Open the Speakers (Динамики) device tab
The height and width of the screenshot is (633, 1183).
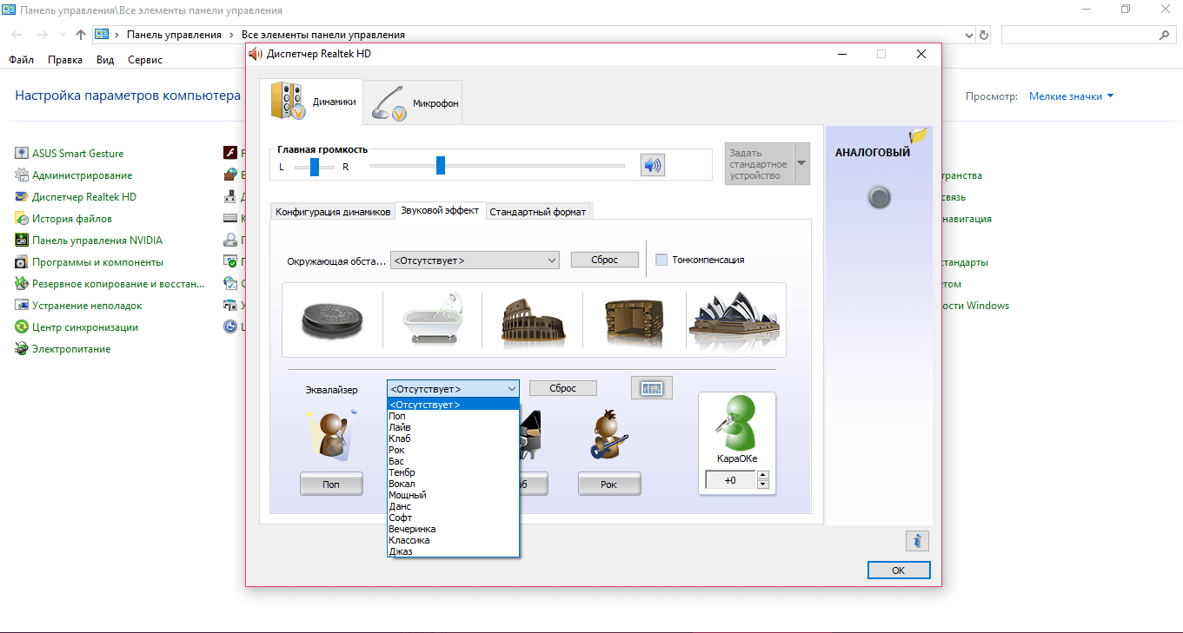310,102
